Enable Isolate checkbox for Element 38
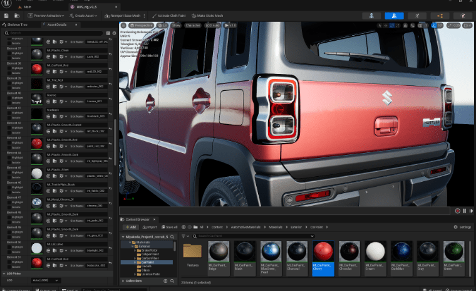 [9, 73]
